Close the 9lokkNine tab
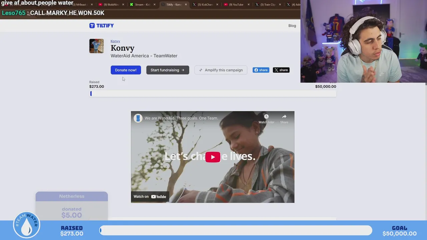427x240 pixels. pyautogui.click(x=123, y=5)
